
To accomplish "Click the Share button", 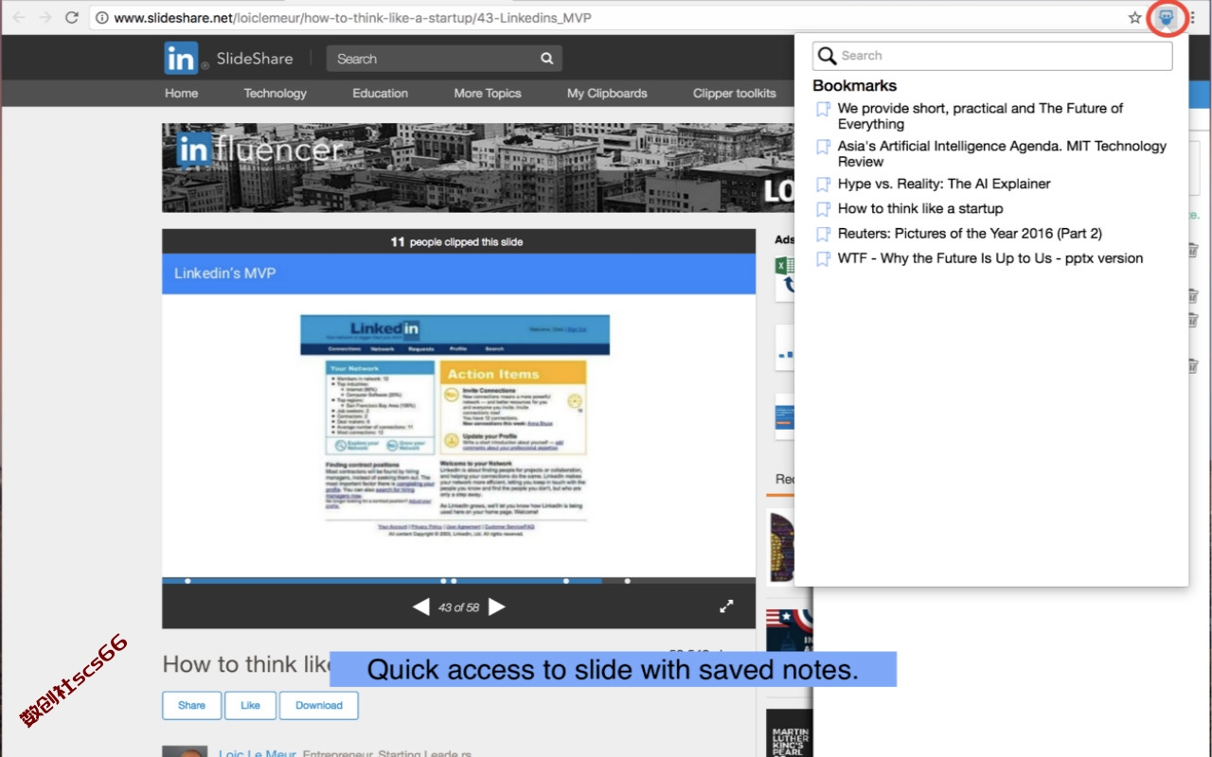I will [191, 705].
